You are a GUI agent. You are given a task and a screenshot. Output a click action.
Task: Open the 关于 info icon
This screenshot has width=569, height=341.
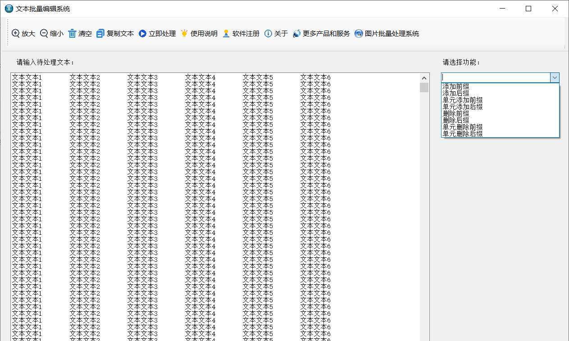[x=268, y=33]
